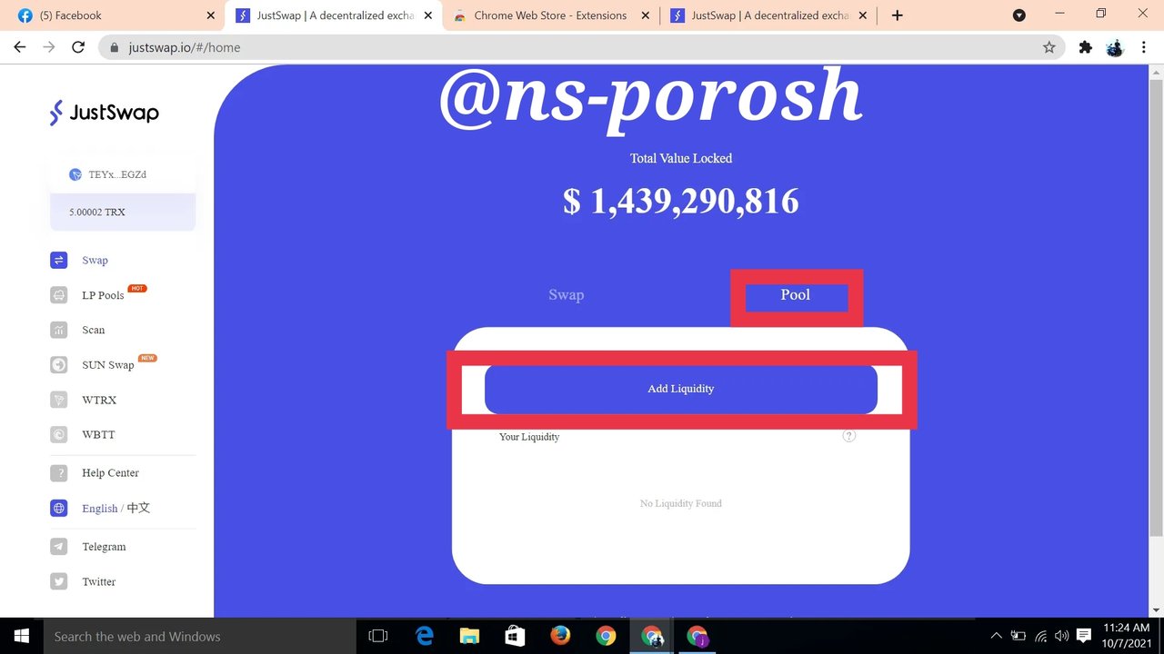This screenshot has height=654, width=1164.
Task: Click No Liquidity Found text
Action: [681, 503]
